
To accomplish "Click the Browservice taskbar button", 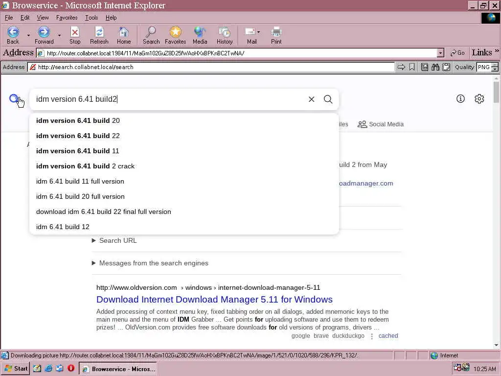I will (117, 369).
